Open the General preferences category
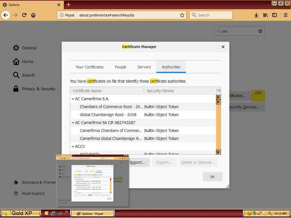This screenshot has width=291, height=218. tap(24, 48)
